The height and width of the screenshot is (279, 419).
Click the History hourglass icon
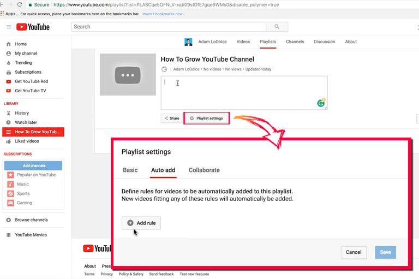[9, 113]
